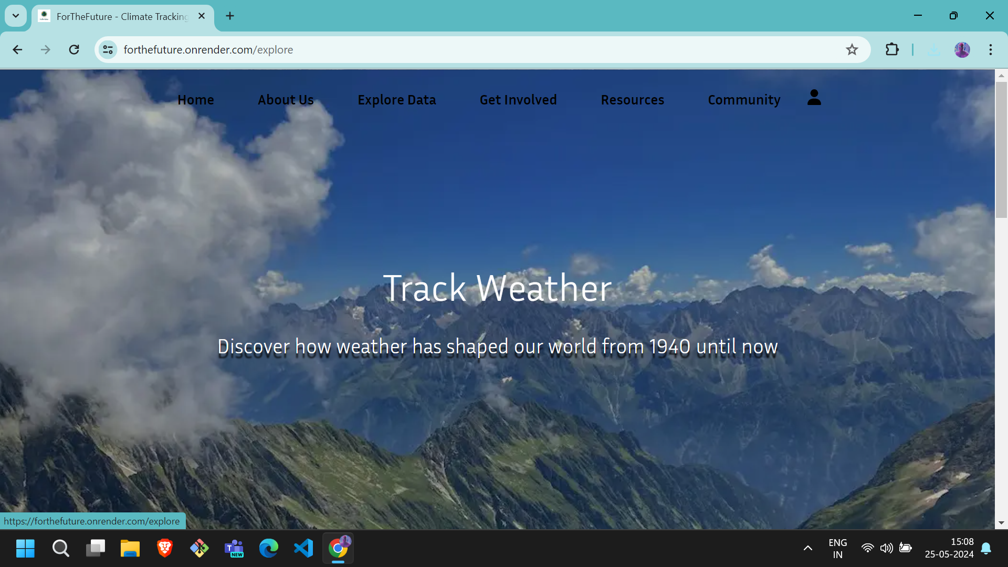Go back to previous page
The image size is (1008, 567).
point(17,50)
